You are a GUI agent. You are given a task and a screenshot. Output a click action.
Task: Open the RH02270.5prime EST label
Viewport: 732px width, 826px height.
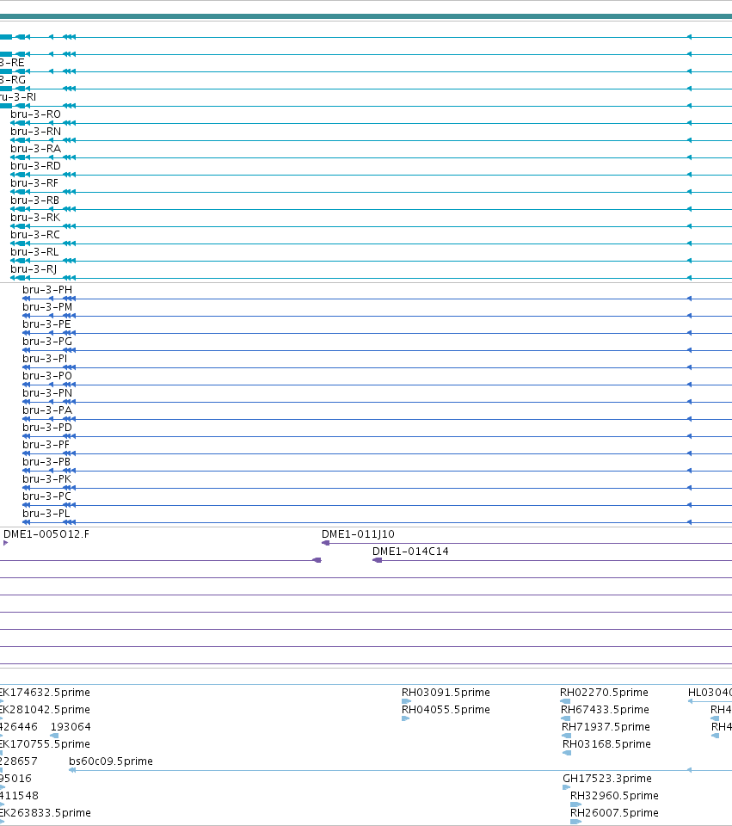coord(604,693)
